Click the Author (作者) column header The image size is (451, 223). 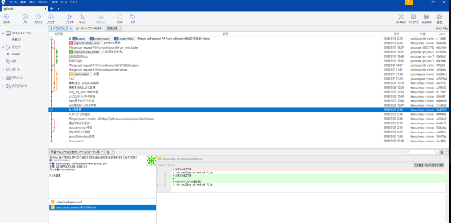[422, 34]
